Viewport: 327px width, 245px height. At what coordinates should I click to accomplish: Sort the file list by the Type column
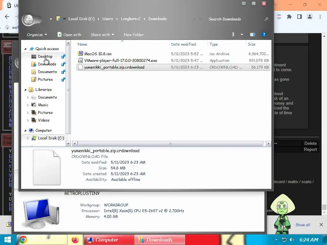click(214, 44)
